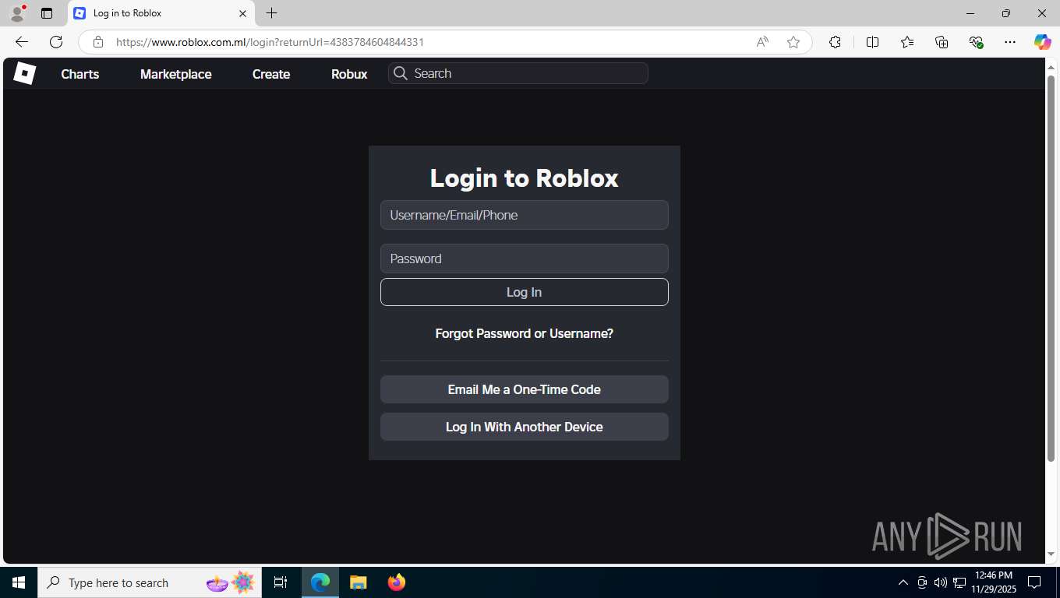1060x598 pixels.
Task: Open Microsoft Edge taskbar icon
Action: click(x=320, y=582)
